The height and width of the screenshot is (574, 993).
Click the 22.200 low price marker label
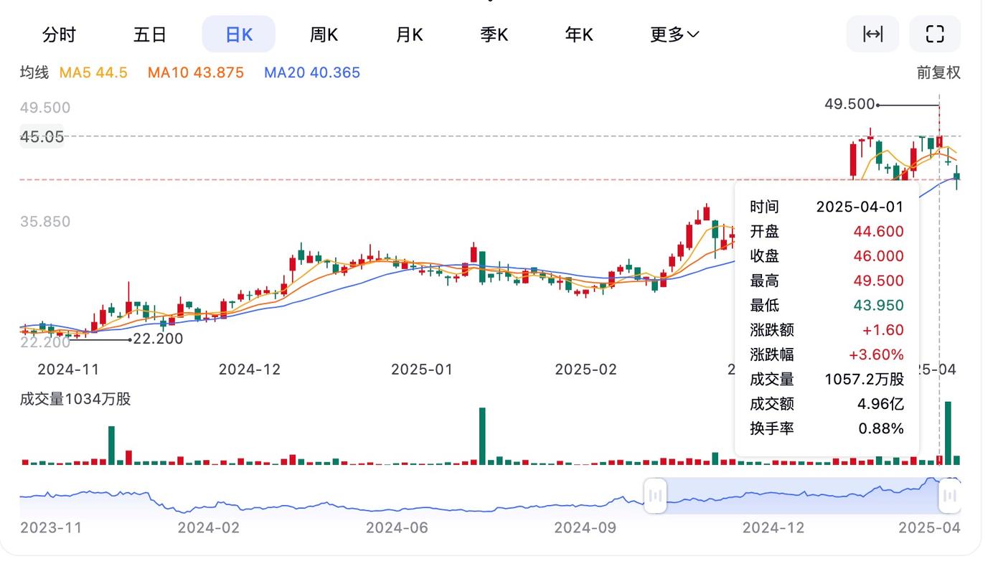[x=158, y=339]
